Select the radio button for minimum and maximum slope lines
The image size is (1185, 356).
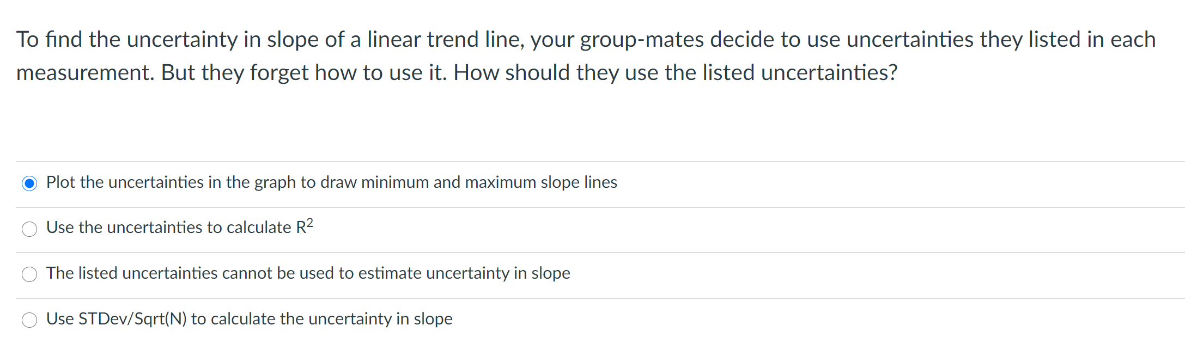click(x=29, y=183)
